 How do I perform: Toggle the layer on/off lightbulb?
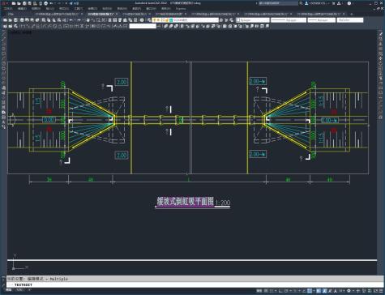click(x=154, y=20)
